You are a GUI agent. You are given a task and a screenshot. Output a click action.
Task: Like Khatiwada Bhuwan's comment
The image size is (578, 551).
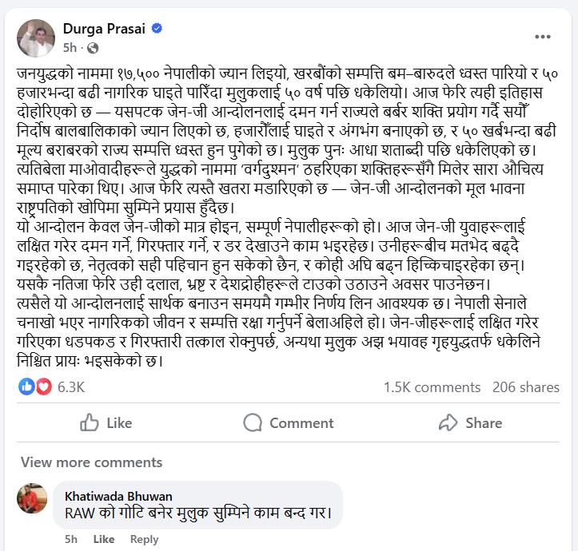click(104, 539)
